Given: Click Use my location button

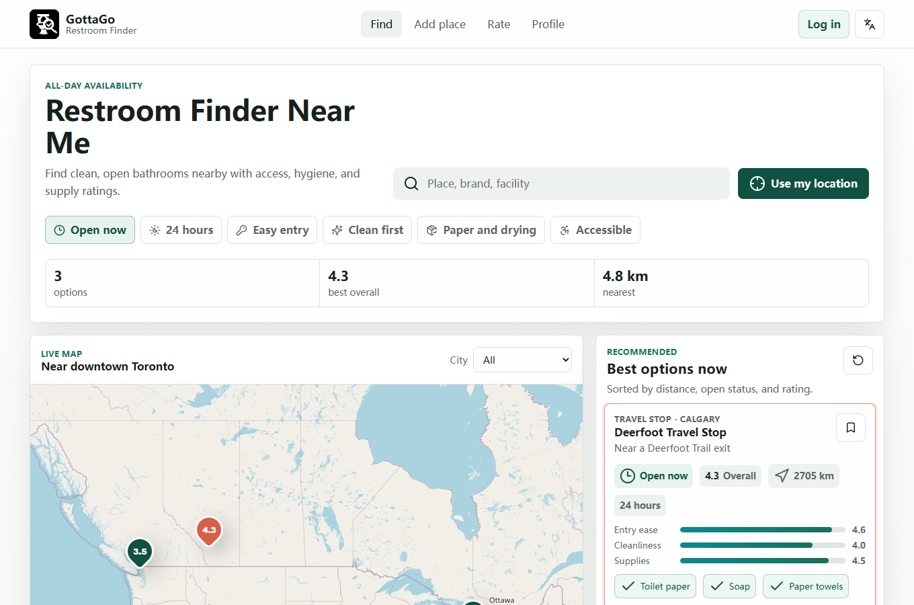Looking at the screenshot, I should (803, 184).
